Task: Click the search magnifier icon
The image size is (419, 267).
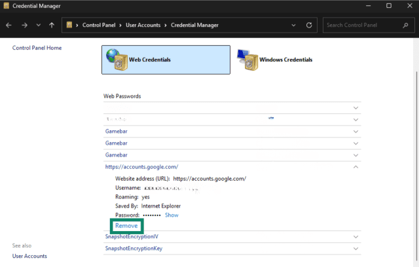Action: 405,25
